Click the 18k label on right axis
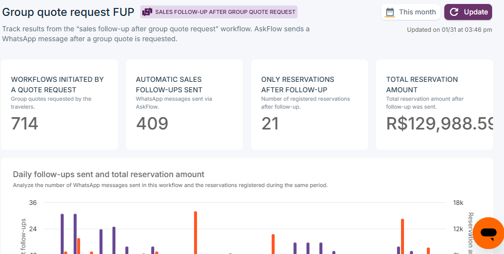 (x=458, y=203)
